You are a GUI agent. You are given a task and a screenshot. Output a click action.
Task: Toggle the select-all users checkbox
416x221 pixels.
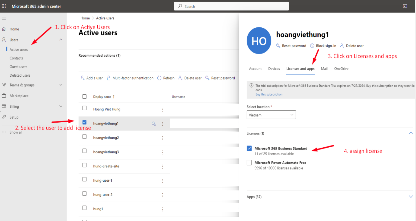coord(84,97)
